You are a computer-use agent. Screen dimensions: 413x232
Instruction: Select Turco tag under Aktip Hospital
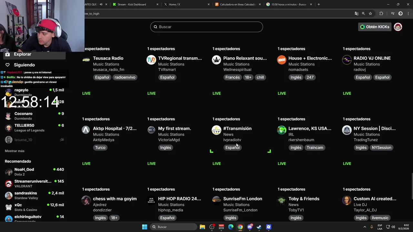(100, 147)
